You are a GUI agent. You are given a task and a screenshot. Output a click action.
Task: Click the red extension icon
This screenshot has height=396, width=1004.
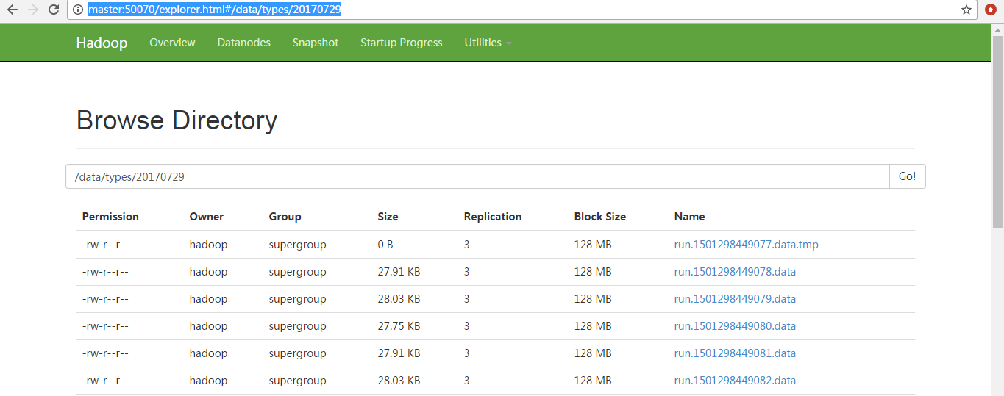[x=991, y=10]
